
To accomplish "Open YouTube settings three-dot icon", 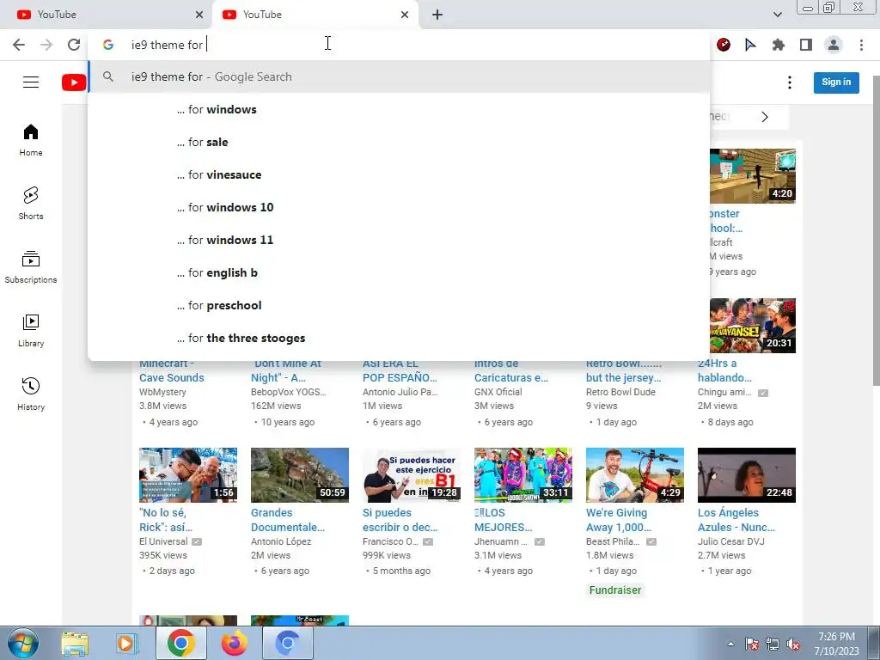I will (790, 82).
